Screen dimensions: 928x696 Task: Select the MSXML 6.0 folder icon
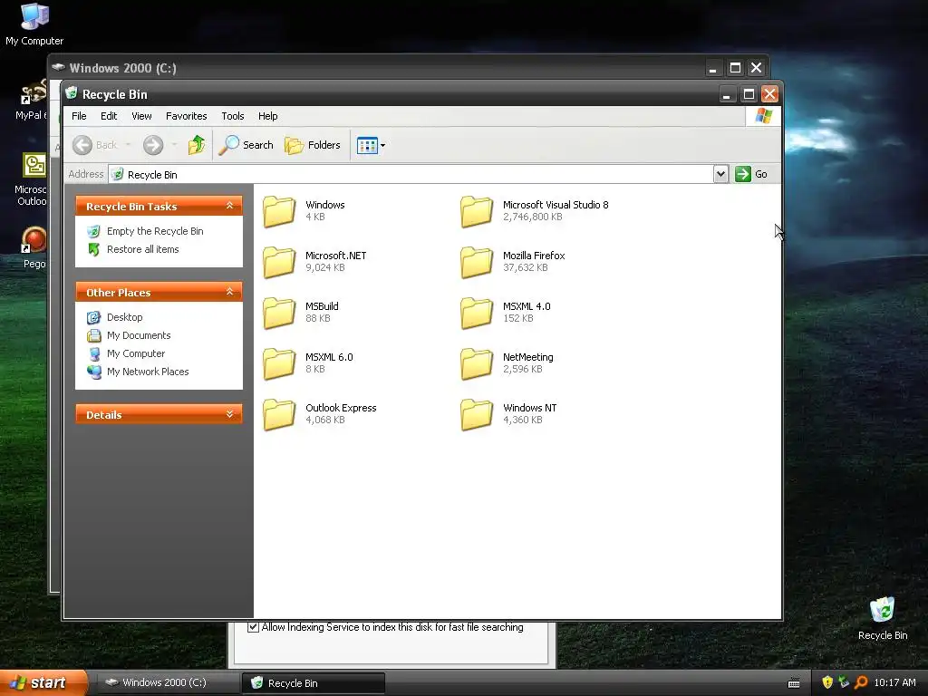tap(279, 363)
